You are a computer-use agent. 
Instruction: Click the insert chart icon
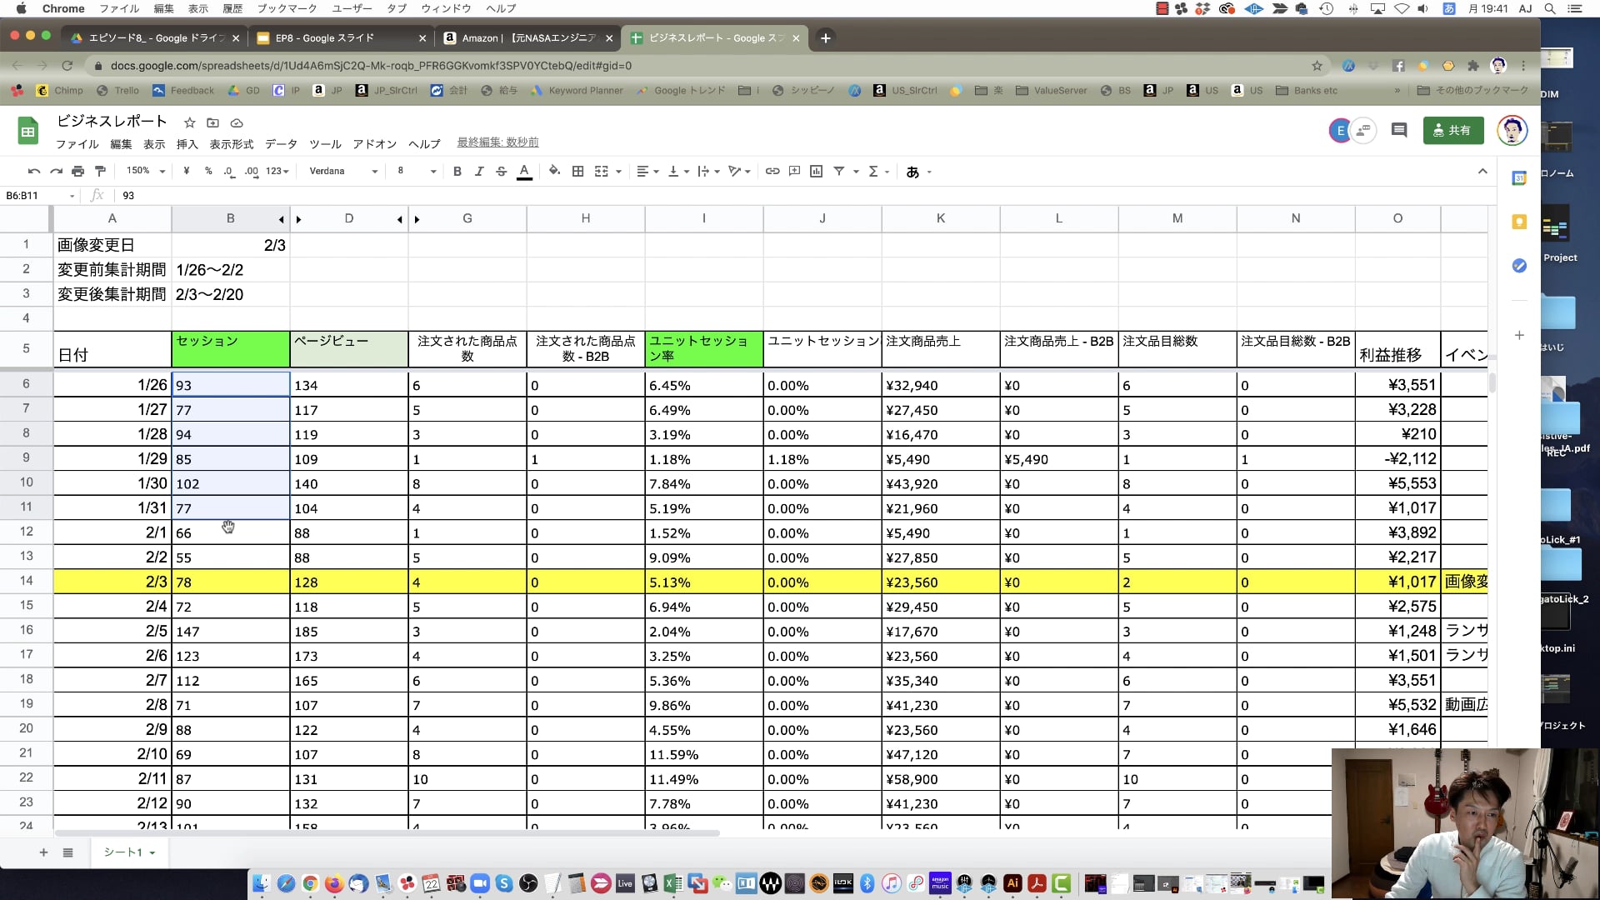pyautogui.click(x=817, y=171)
